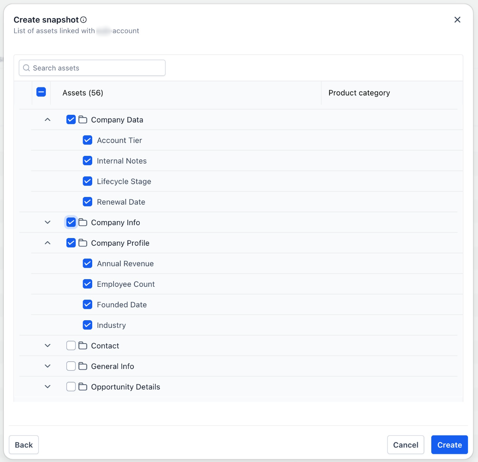Image resolution: width=478 pixels, height=462 pixels.
Task: Expand the Opportunity Details group
Action: 48,387
